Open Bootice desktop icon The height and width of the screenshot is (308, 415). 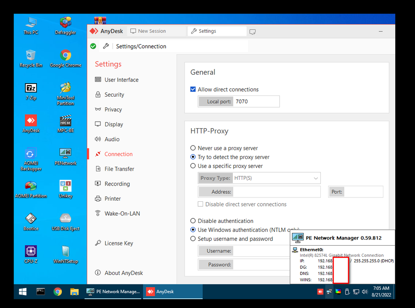coord(31,222)
